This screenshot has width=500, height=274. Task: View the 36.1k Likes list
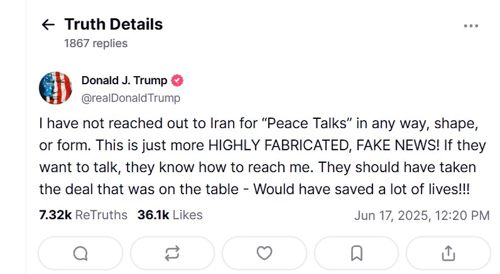point(170,215)
